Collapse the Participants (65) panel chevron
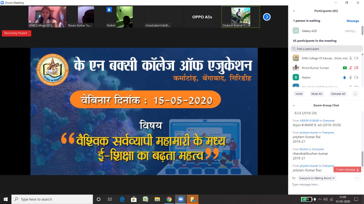364x204 pixels. (294, 11)
